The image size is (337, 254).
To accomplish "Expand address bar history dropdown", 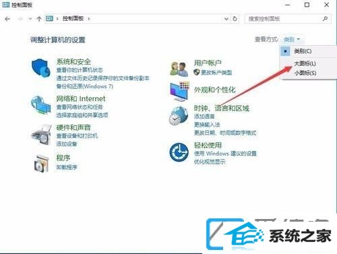I will point(226,19).
